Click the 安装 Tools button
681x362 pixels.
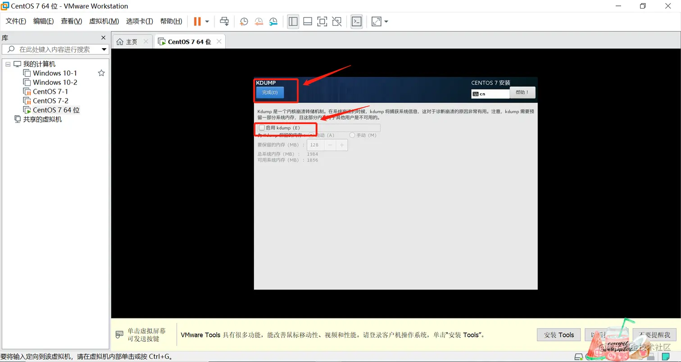(559, 335)
